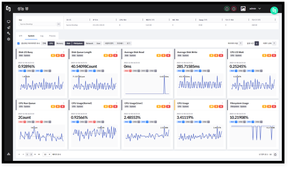Click the topology icon at sidebar bottom
This screenshot has width=290, height=169.
tap(9, 154)
